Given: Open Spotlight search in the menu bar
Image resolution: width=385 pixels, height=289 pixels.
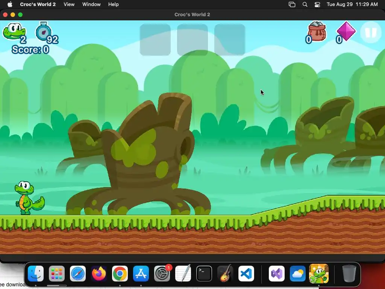Looking at the screenshot, I should [305, 5].
